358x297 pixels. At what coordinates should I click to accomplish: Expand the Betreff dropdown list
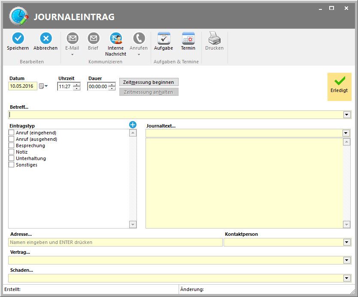(346, 115)
